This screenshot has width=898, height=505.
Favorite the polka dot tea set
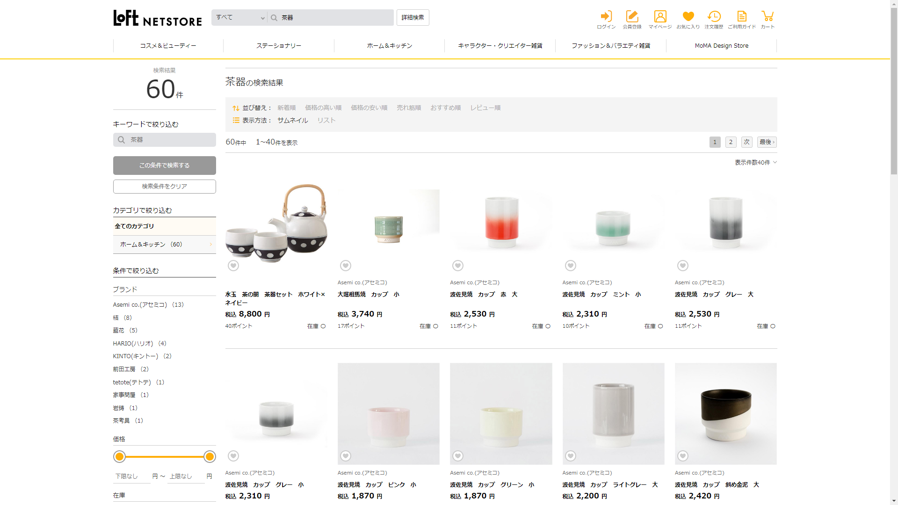point(233,266)
